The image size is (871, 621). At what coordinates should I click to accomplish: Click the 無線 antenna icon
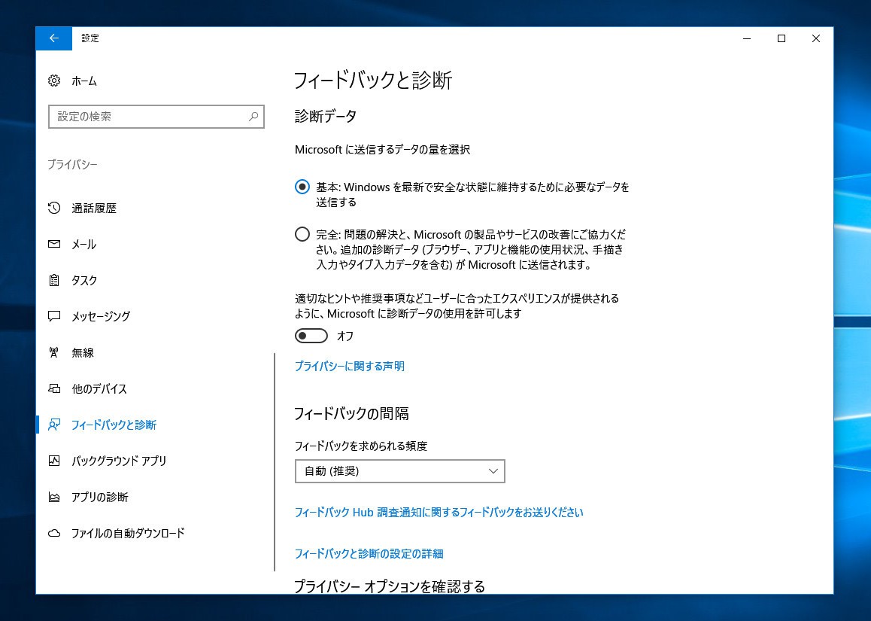pos(54,352)
